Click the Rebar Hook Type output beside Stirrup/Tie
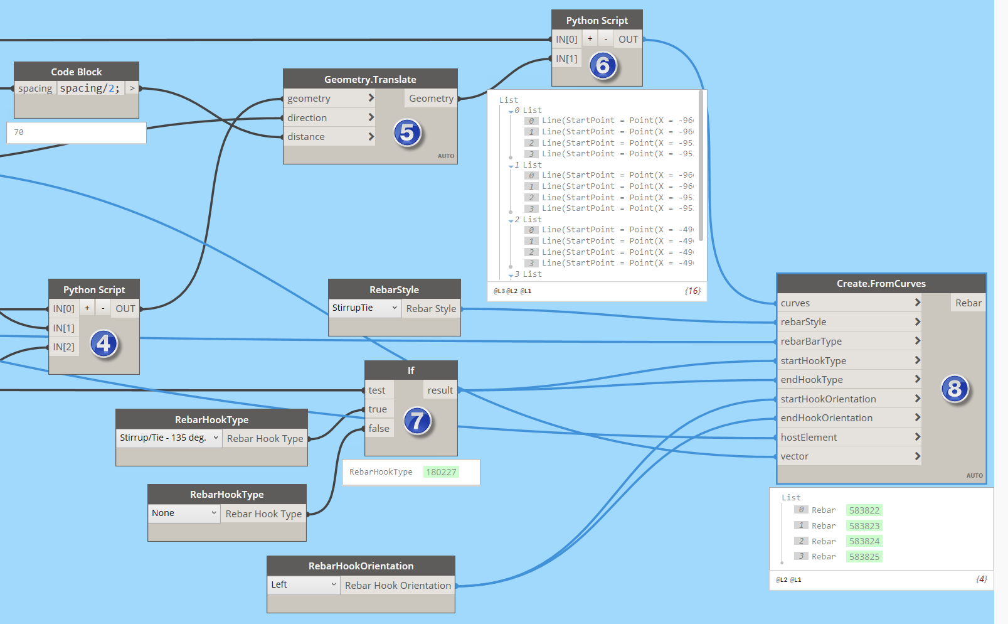Viewport: 1008px width, 624px height. click(265, 438)
